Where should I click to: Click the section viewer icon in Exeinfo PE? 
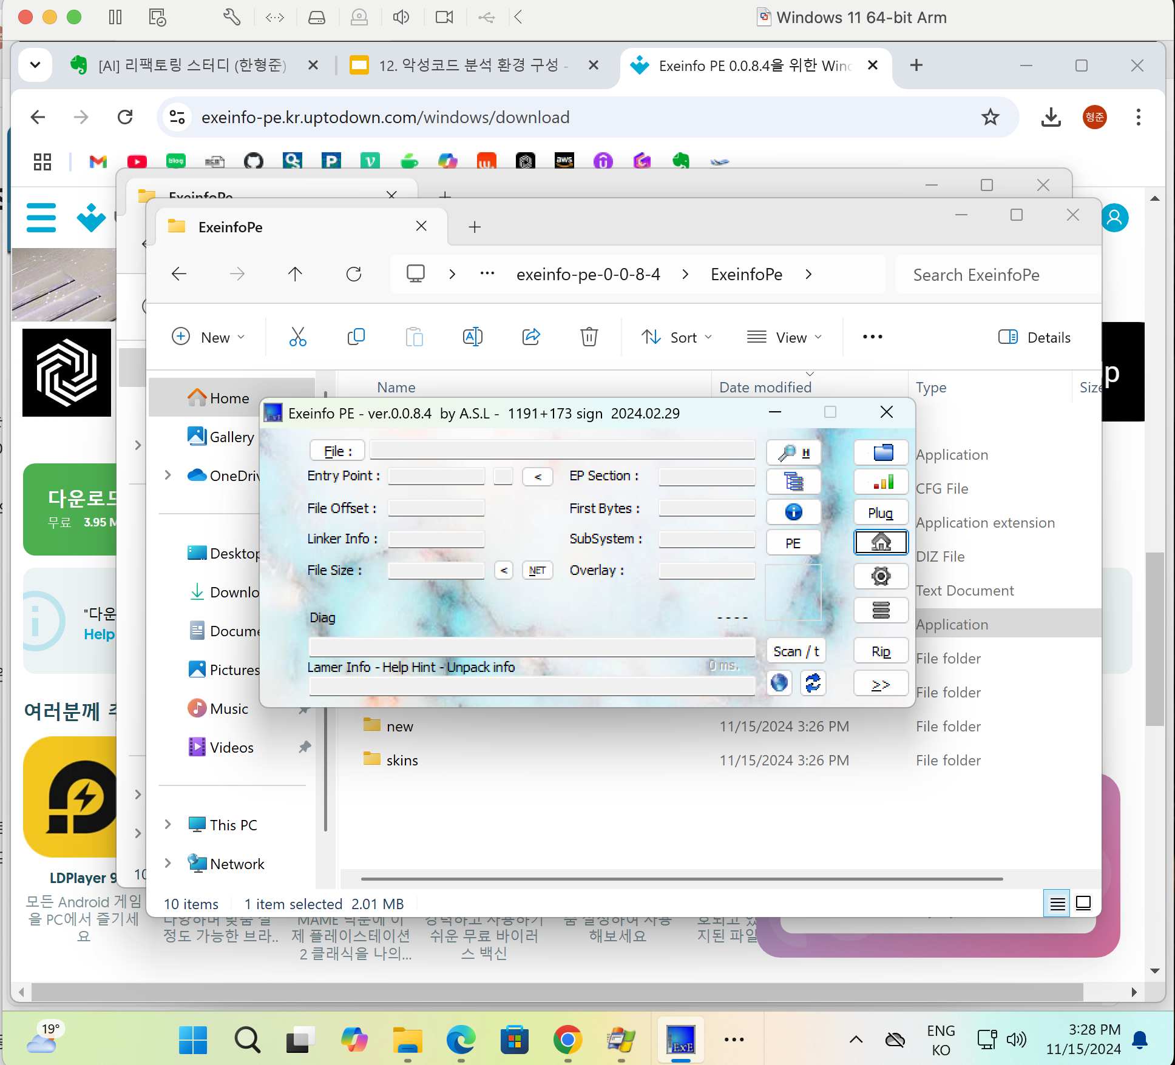794,482
